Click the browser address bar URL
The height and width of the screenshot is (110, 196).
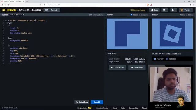[53, 5]
